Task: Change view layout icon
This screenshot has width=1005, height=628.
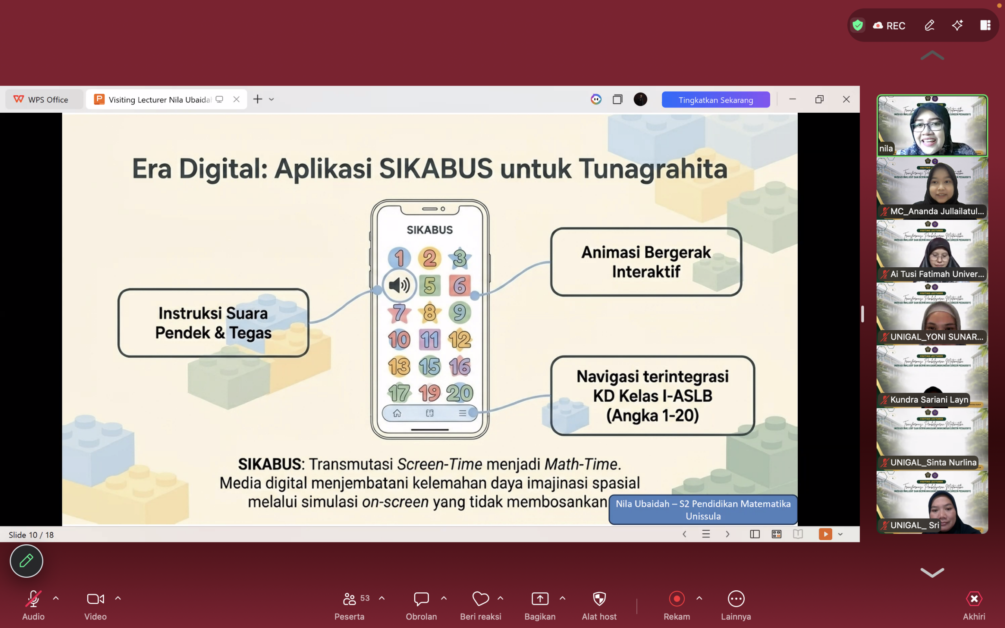Action: coord(985,26)
